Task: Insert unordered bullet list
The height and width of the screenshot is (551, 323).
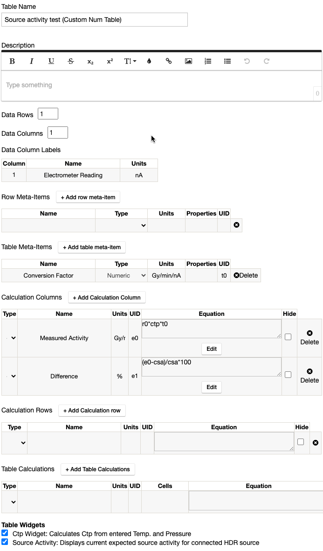Action: pyautogui.click(x=227, y=61)
